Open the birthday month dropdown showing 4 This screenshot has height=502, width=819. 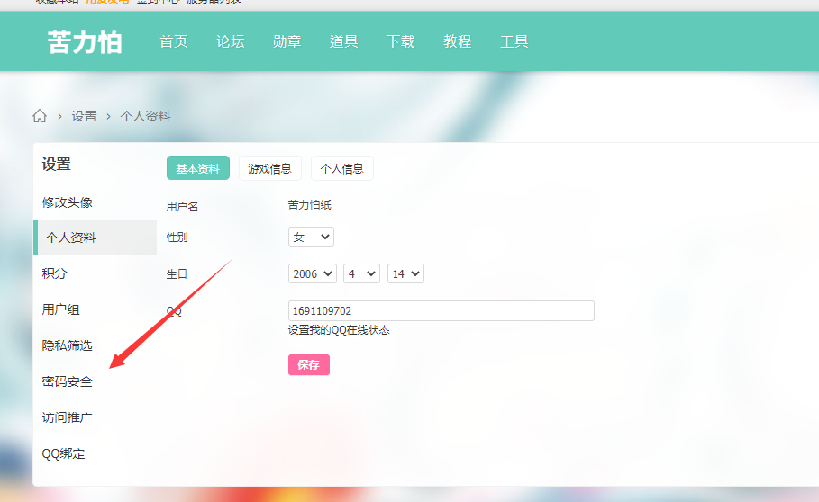click(361, 273)
